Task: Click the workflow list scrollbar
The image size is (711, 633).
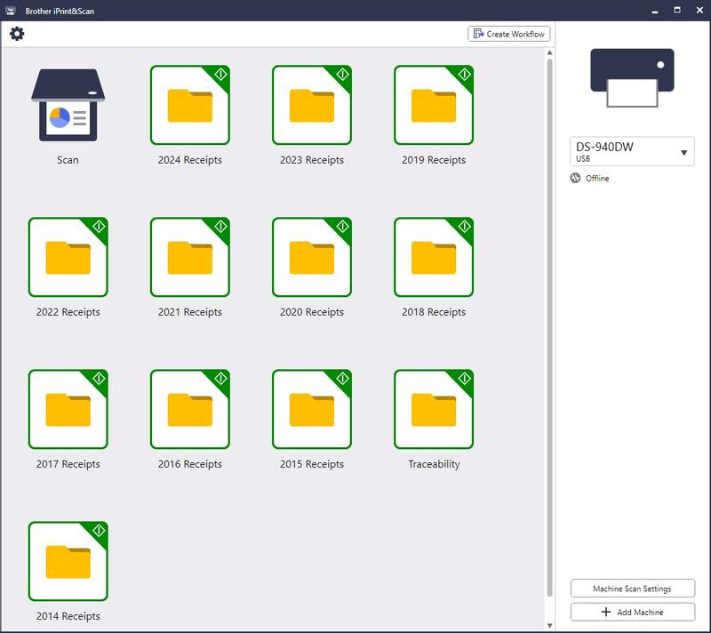Action: pyautogui.click(x=548, y=267)
